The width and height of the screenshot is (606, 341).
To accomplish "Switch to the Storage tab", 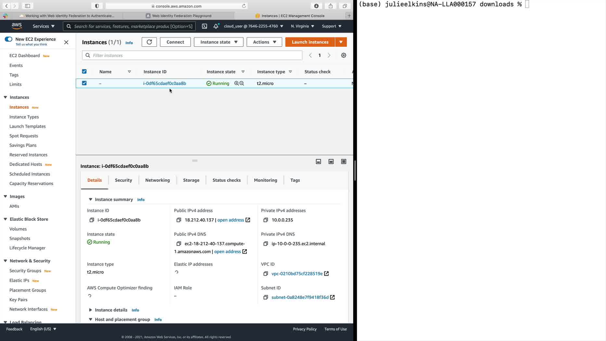I will (191, 180).
